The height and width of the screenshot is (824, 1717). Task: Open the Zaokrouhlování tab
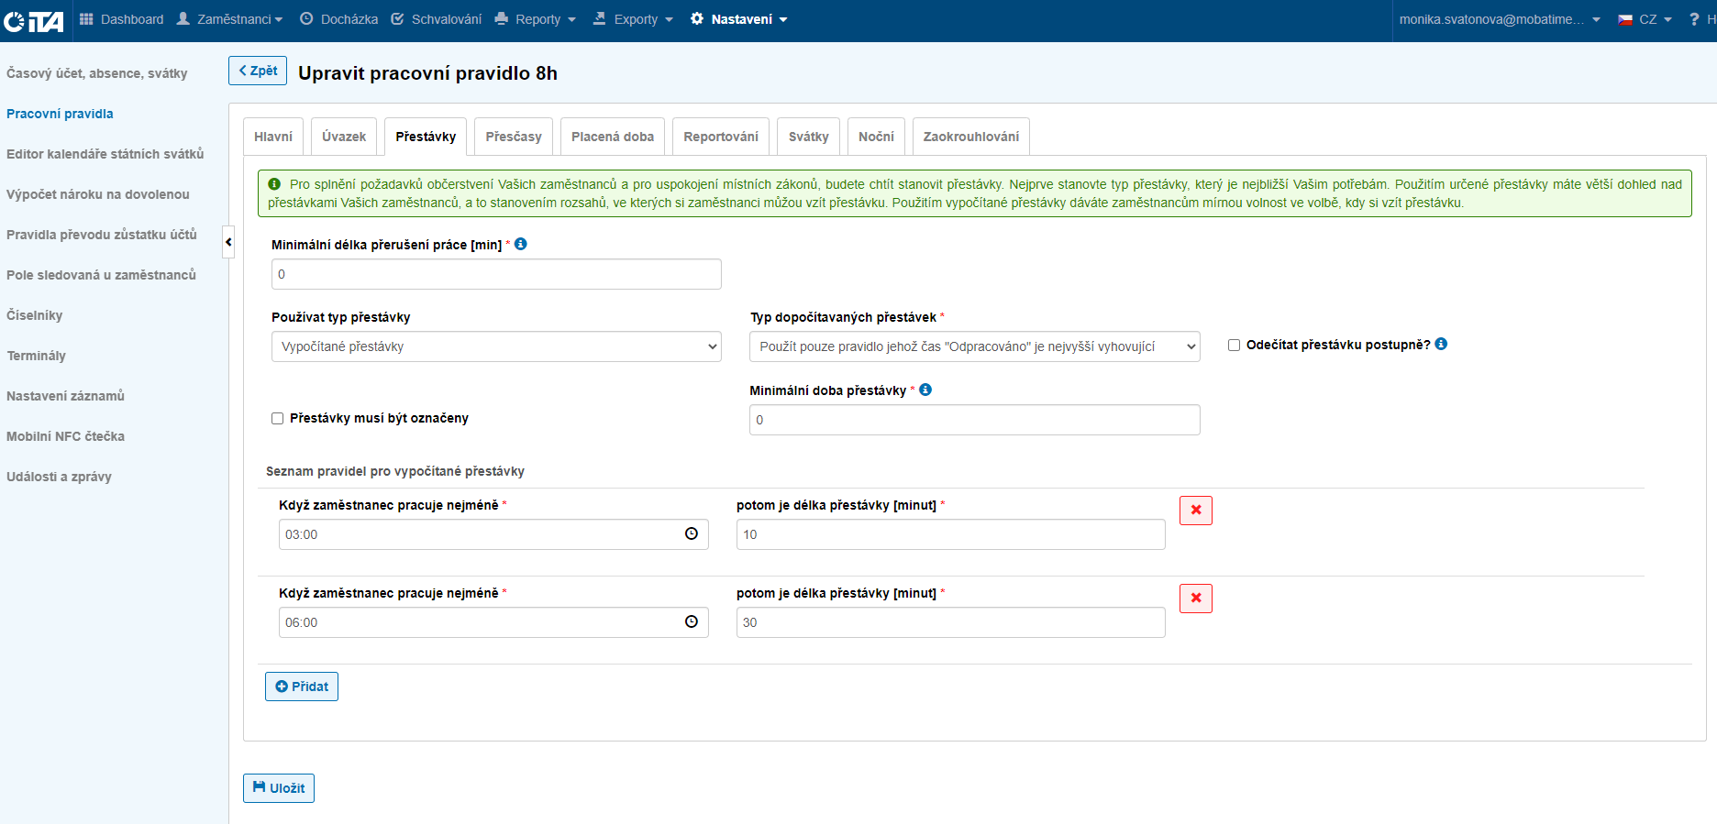(x=970, y=137)
